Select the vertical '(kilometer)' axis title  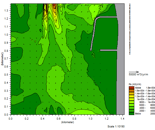[2, 59]
